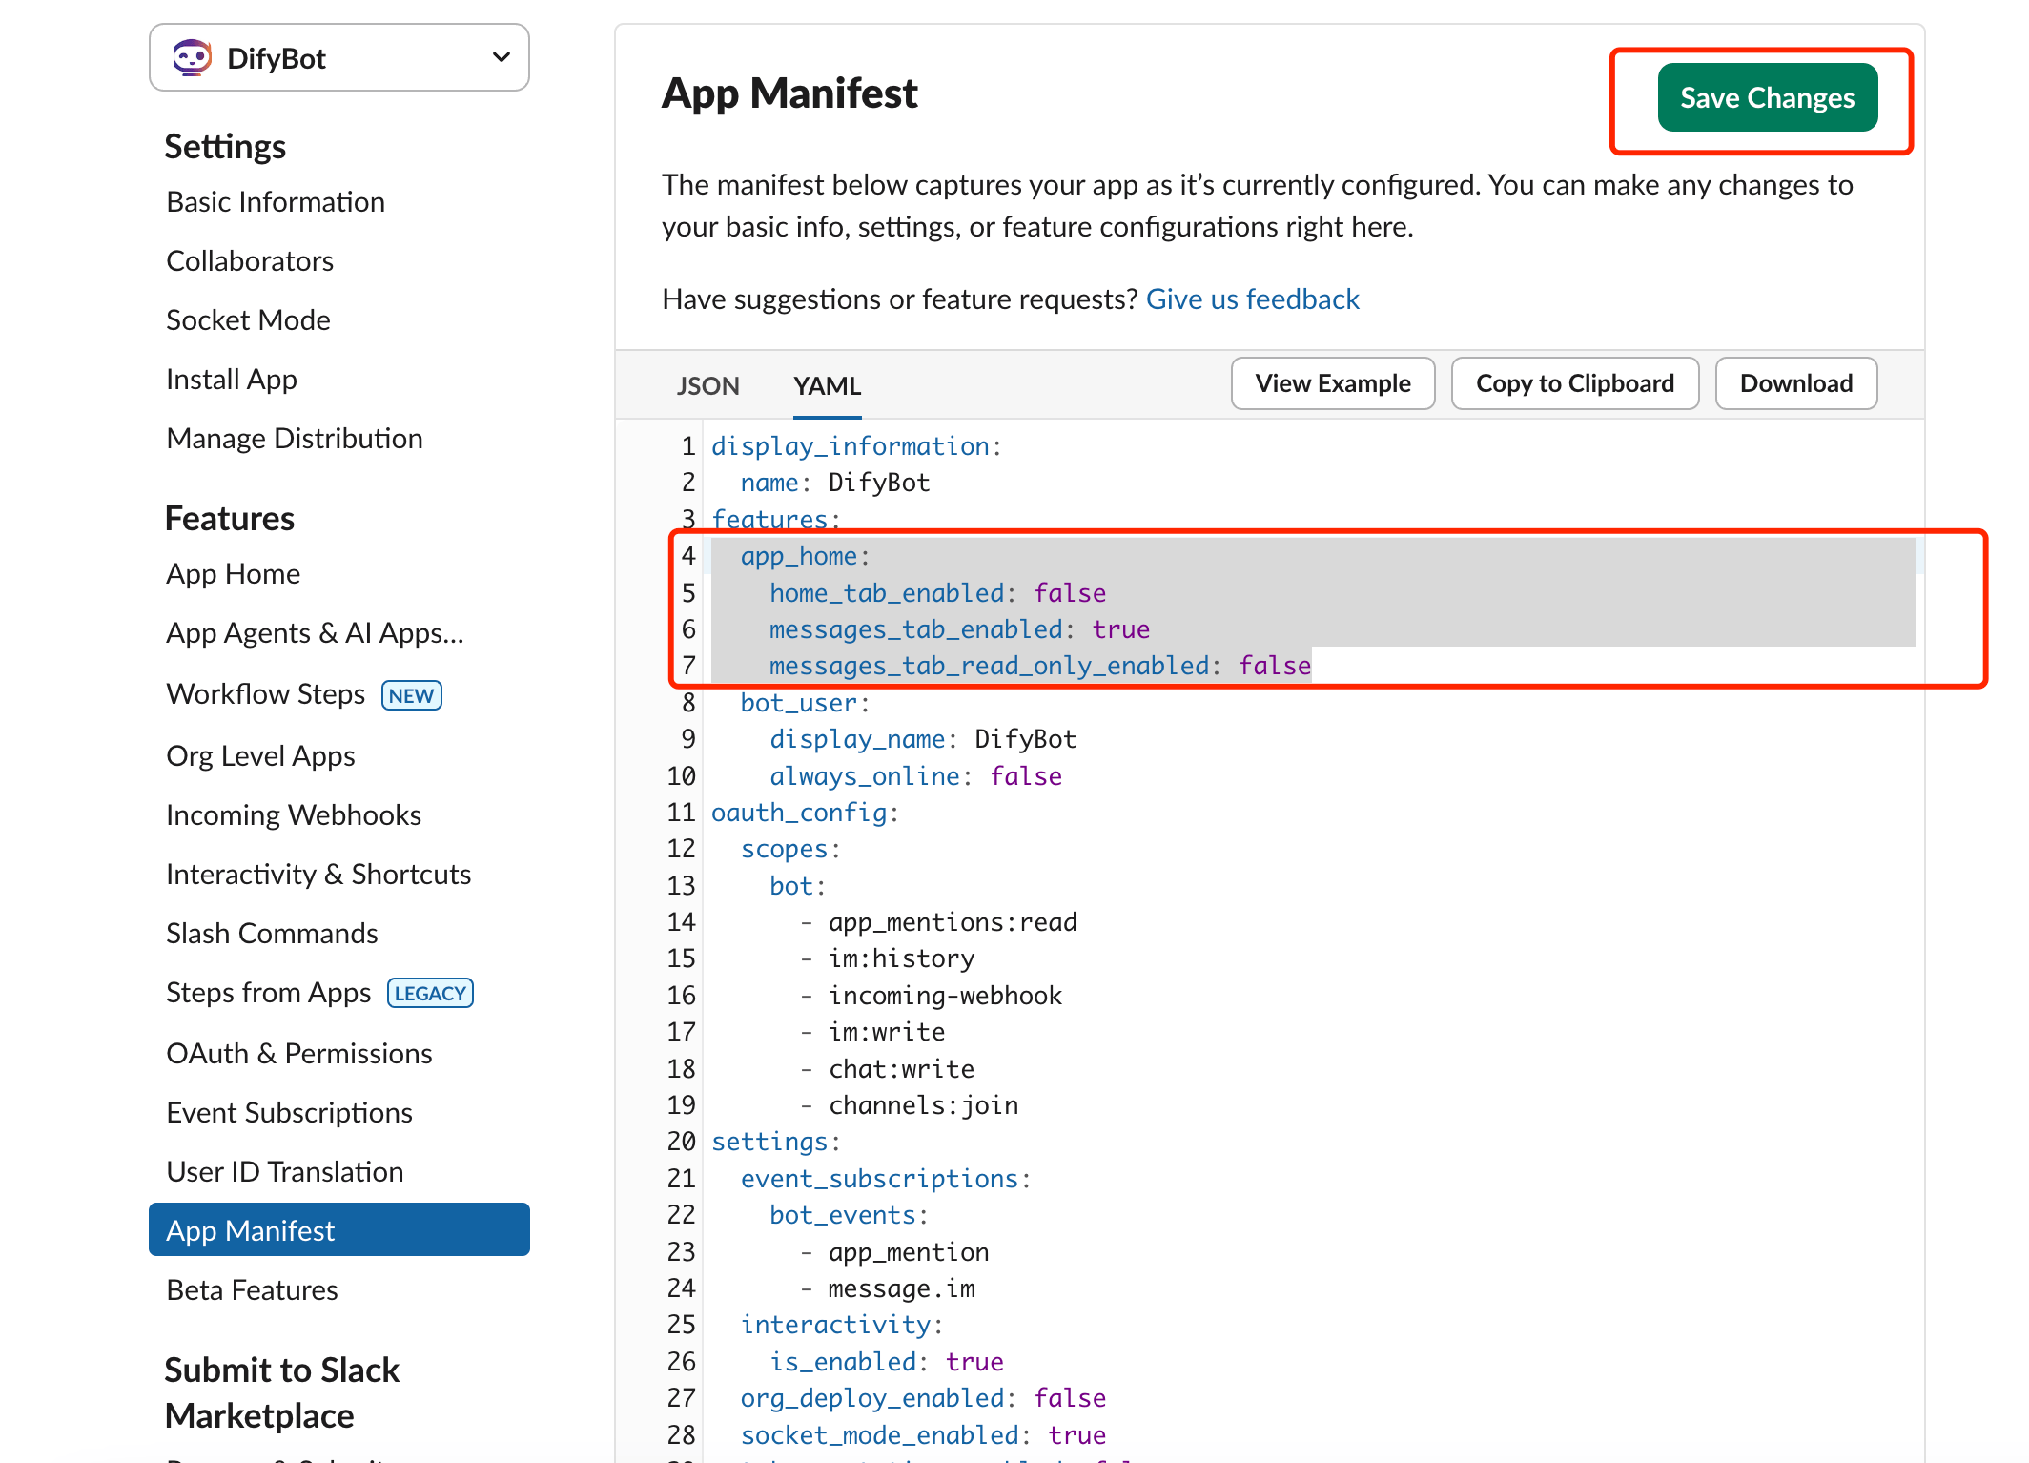The height and width of the screenshot is (1463, 2029).
Task: Open Interactivity & Shortcuts page
Action: pos(318,875)
